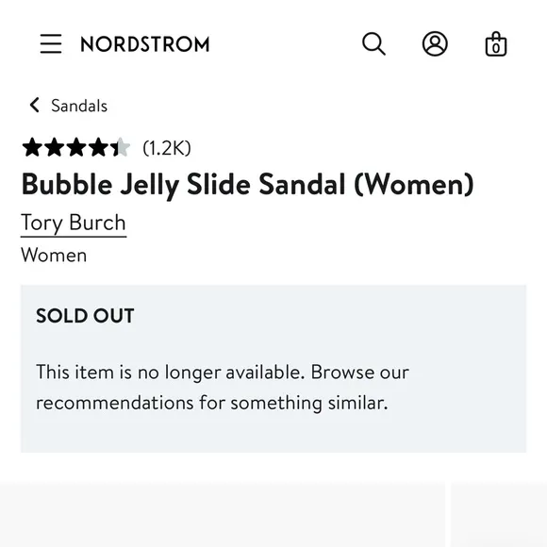The image size is (547, 547).
Task: Click the second filled rating star
Action: pos(55,147)
